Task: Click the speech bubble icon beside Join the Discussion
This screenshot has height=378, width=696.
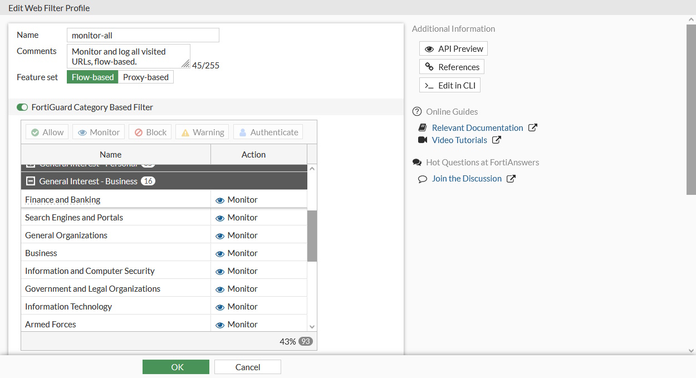Action: [x=423, y=179]
